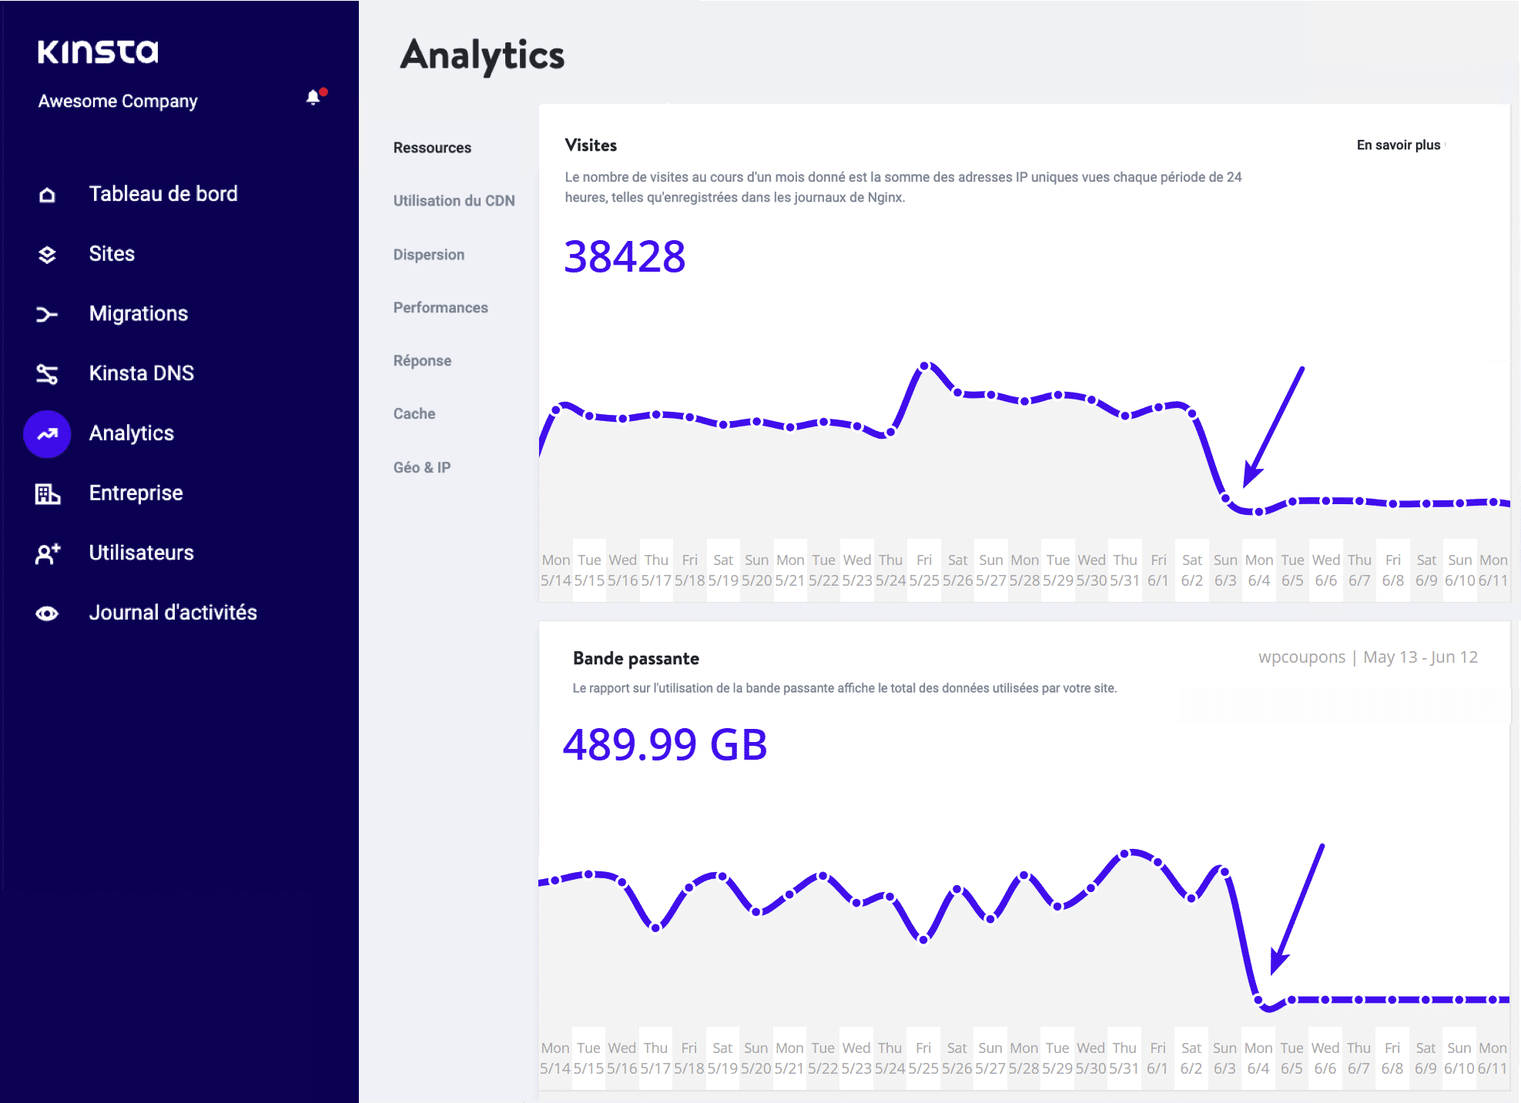Click the notification bell icon

point(313,98)
